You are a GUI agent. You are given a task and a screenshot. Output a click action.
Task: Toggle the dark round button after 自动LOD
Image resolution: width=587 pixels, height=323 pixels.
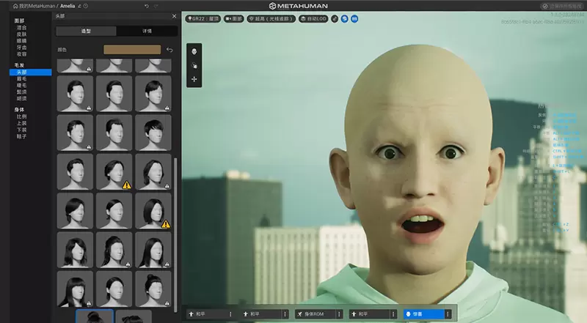click(x=335, y=18)
